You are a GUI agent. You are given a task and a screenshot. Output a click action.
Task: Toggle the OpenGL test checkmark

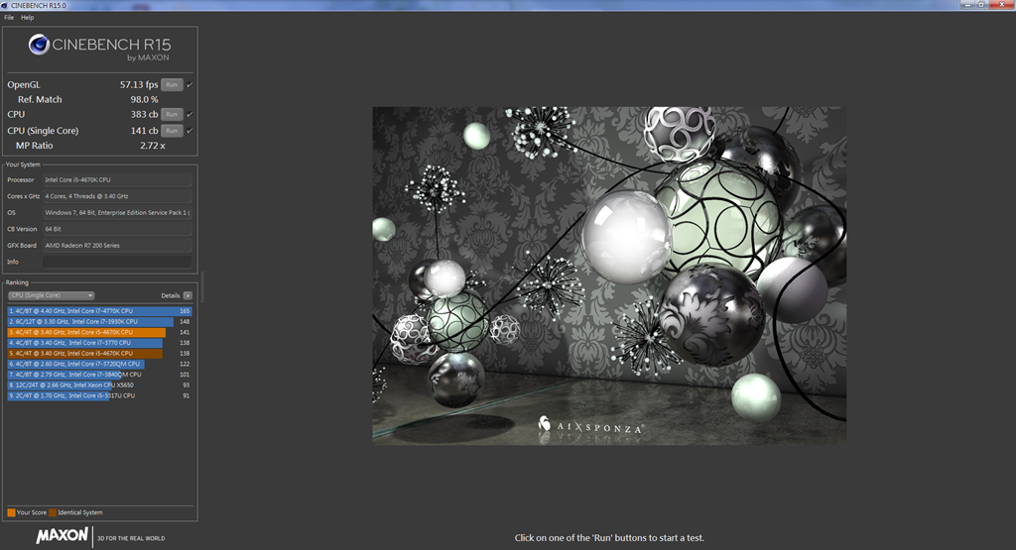[190, 85]
